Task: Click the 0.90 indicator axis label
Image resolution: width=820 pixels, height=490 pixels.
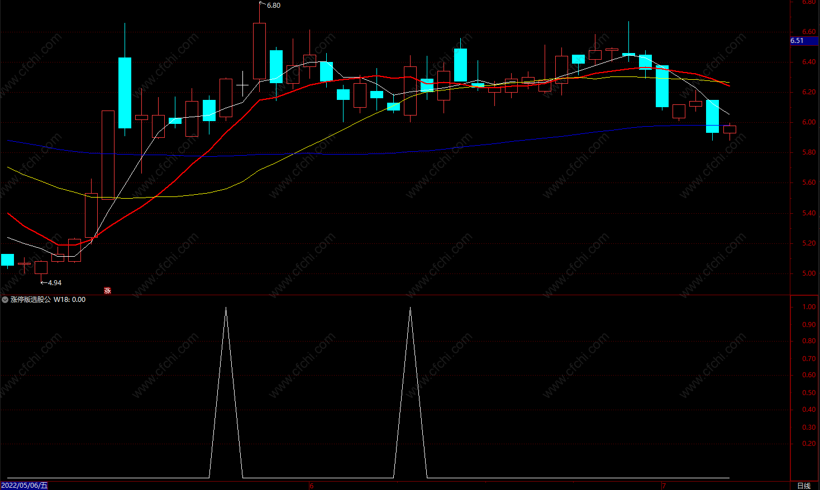Action: click(x=809, y=325)
